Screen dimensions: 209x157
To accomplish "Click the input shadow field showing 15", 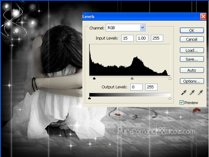I will pos(127,38).
